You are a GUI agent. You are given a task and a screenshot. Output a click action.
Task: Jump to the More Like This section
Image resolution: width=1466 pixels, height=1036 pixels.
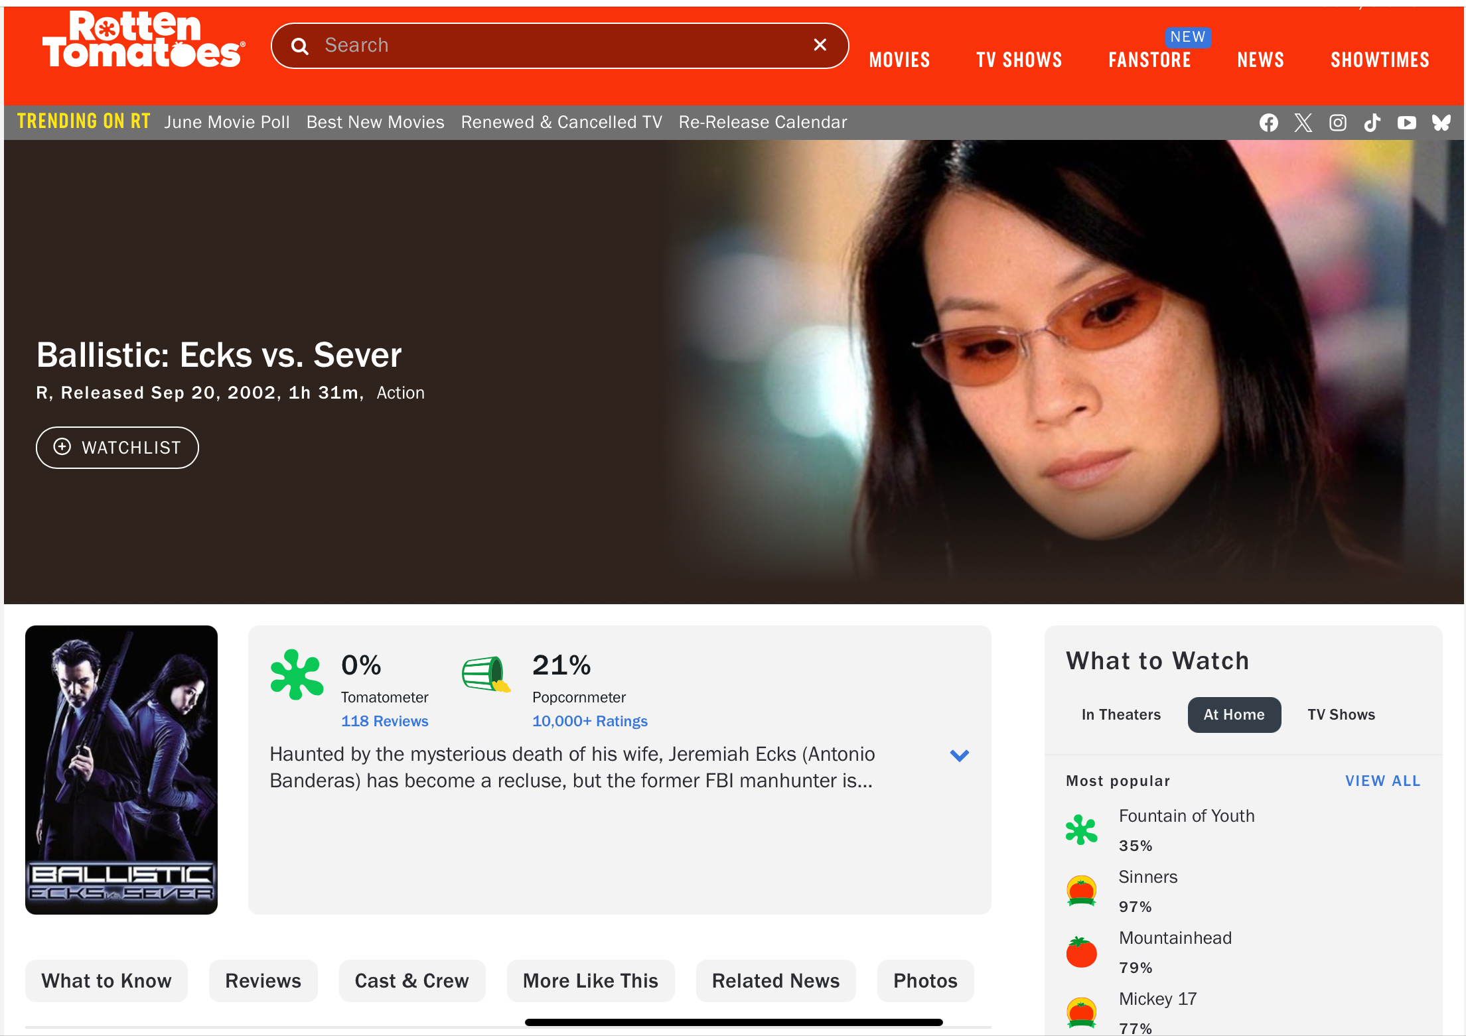click(x=590, y=980)
